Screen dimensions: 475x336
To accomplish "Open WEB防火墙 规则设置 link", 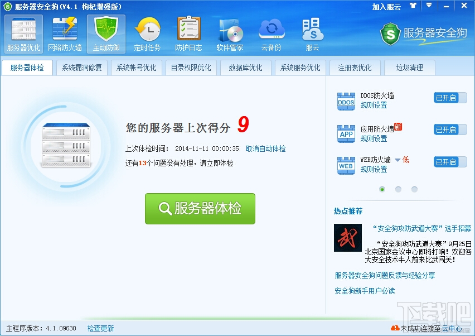I will (374, 169).
